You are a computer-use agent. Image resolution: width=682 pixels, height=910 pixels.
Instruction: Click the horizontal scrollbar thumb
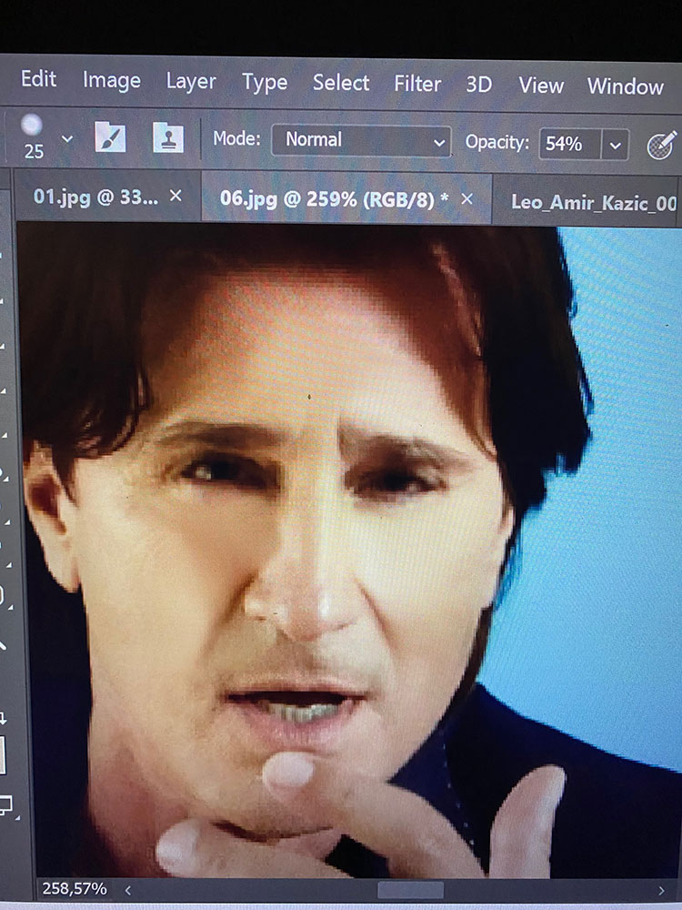pos(411,890)
